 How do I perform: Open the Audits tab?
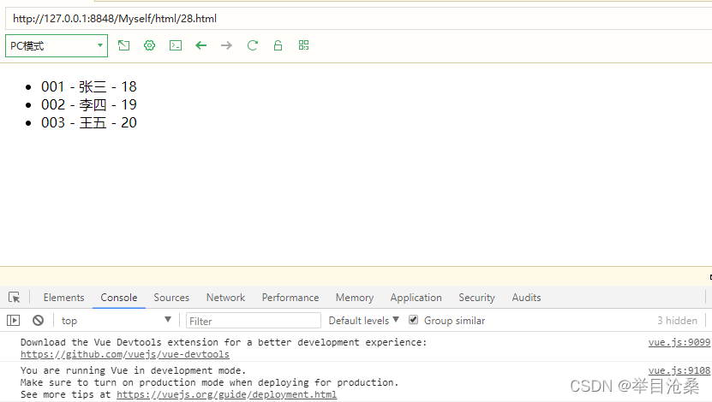pyautogui.click(x=526, y=298)
